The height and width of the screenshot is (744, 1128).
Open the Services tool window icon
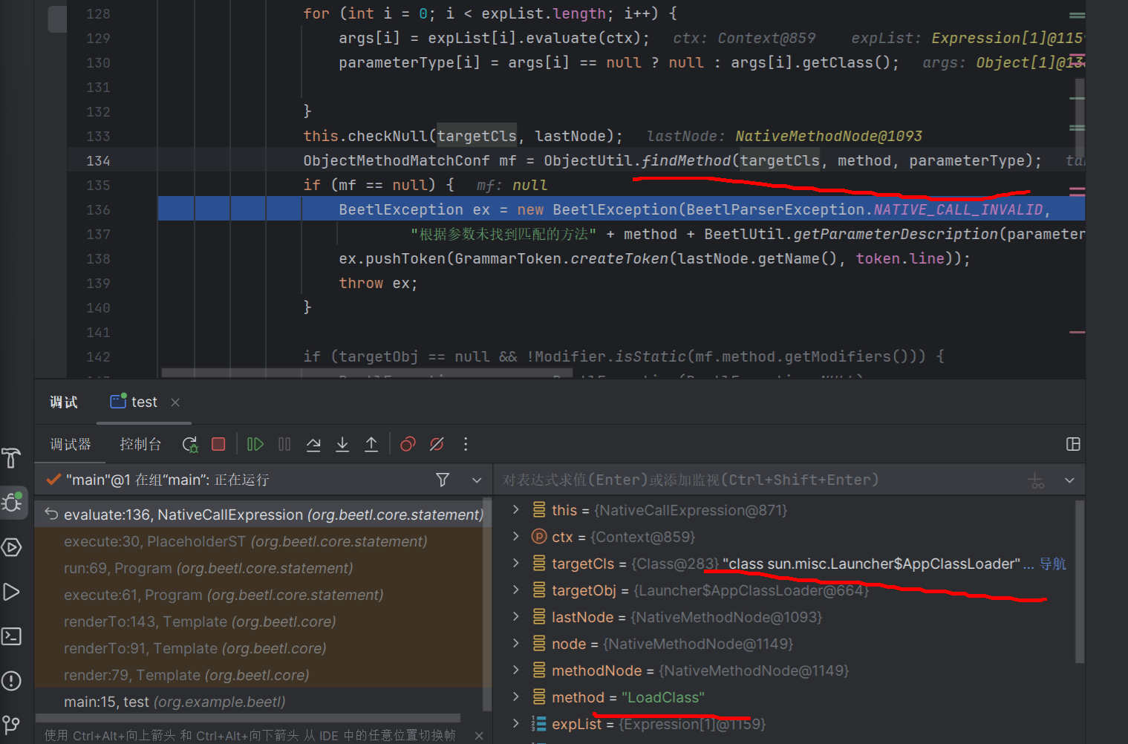[12, 547]
